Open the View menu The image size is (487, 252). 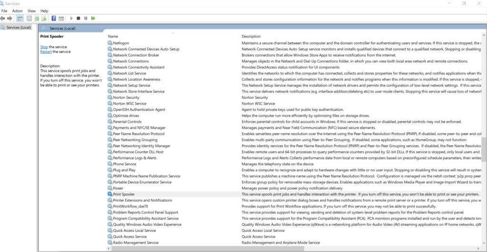point(32,11)
